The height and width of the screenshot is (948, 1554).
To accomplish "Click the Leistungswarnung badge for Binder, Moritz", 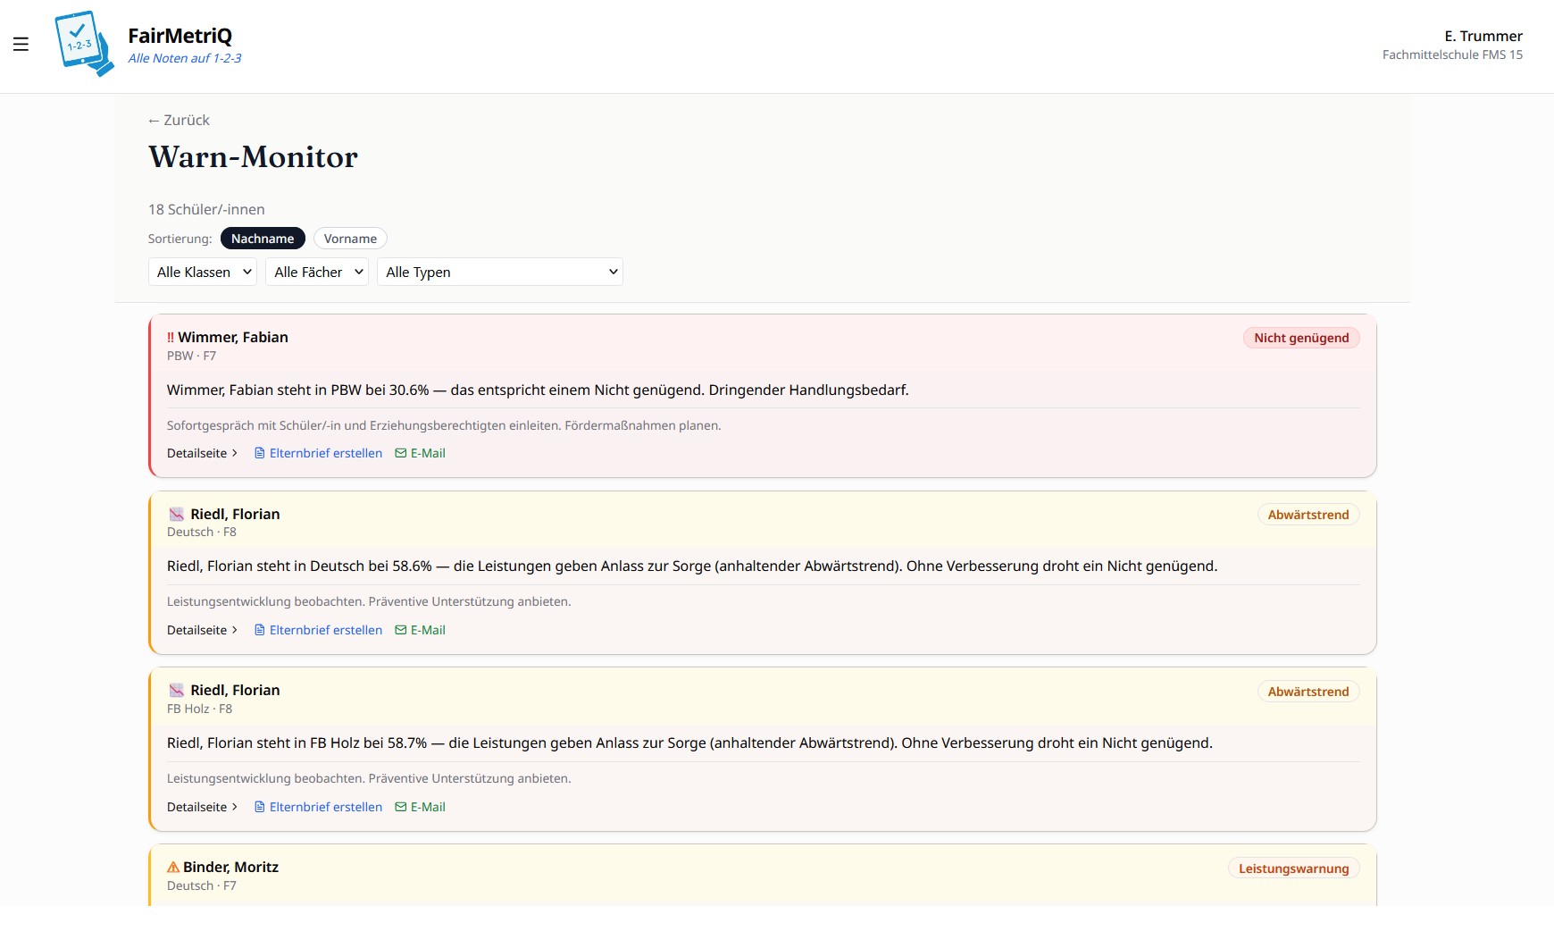I will [1293, 868].
